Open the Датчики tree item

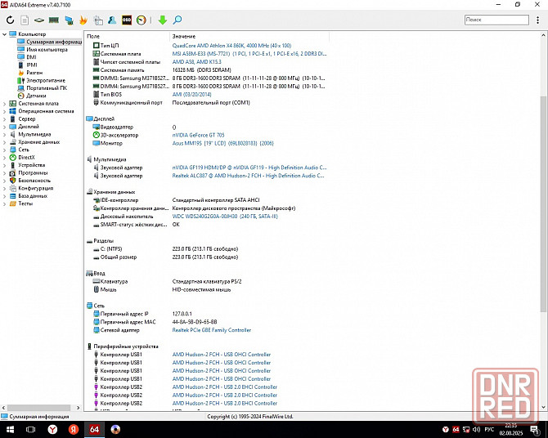click(32, 96)
